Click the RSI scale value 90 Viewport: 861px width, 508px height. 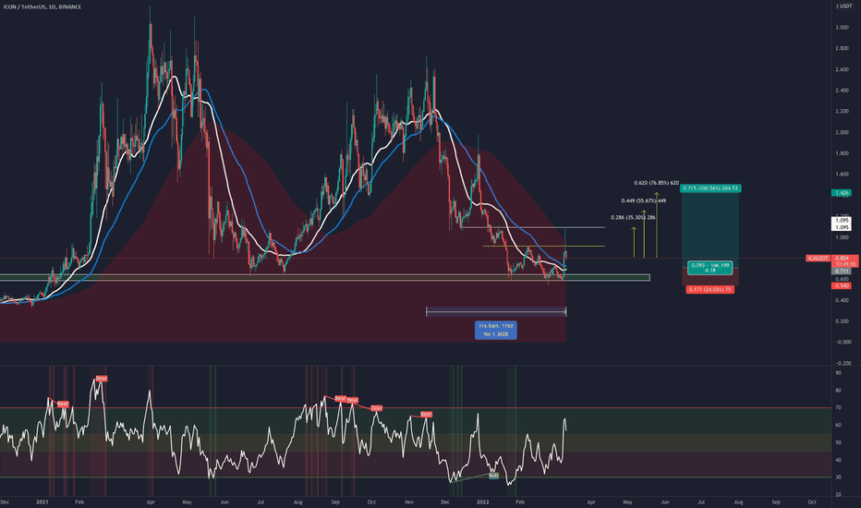(839, 373)
